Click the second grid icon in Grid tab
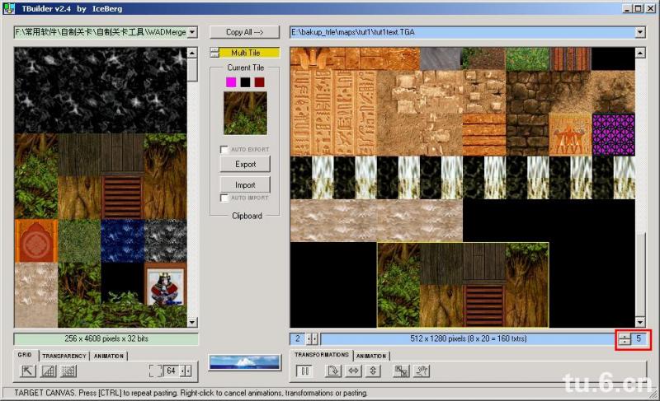This screenshot has height=401, width=660. [49, 371]
